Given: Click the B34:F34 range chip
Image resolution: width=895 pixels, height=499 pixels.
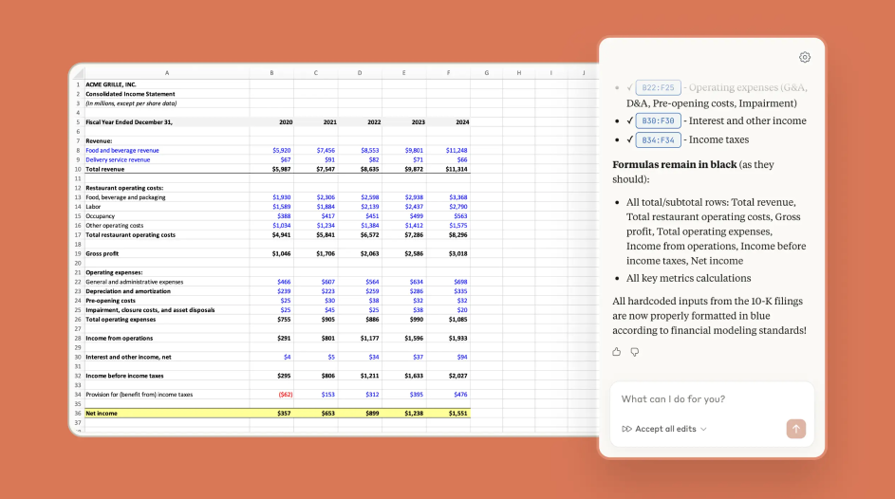Looking at the screenshot, I should pos(658,139).
